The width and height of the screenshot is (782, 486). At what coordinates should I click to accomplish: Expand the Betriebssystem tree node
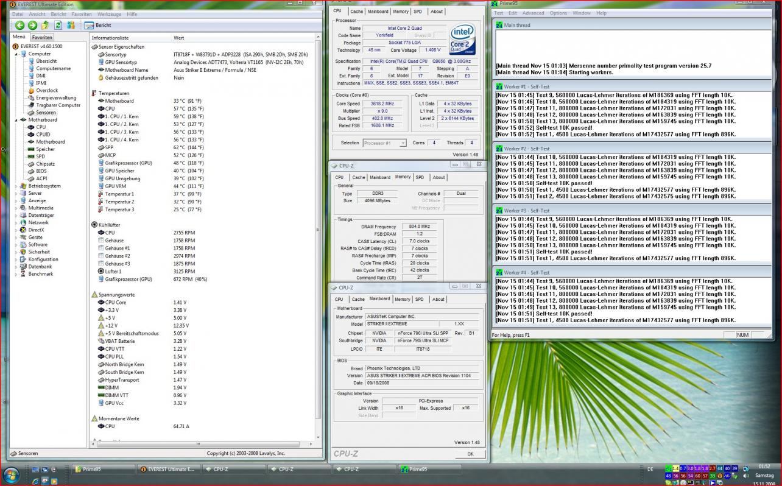[x=16, y=186]
